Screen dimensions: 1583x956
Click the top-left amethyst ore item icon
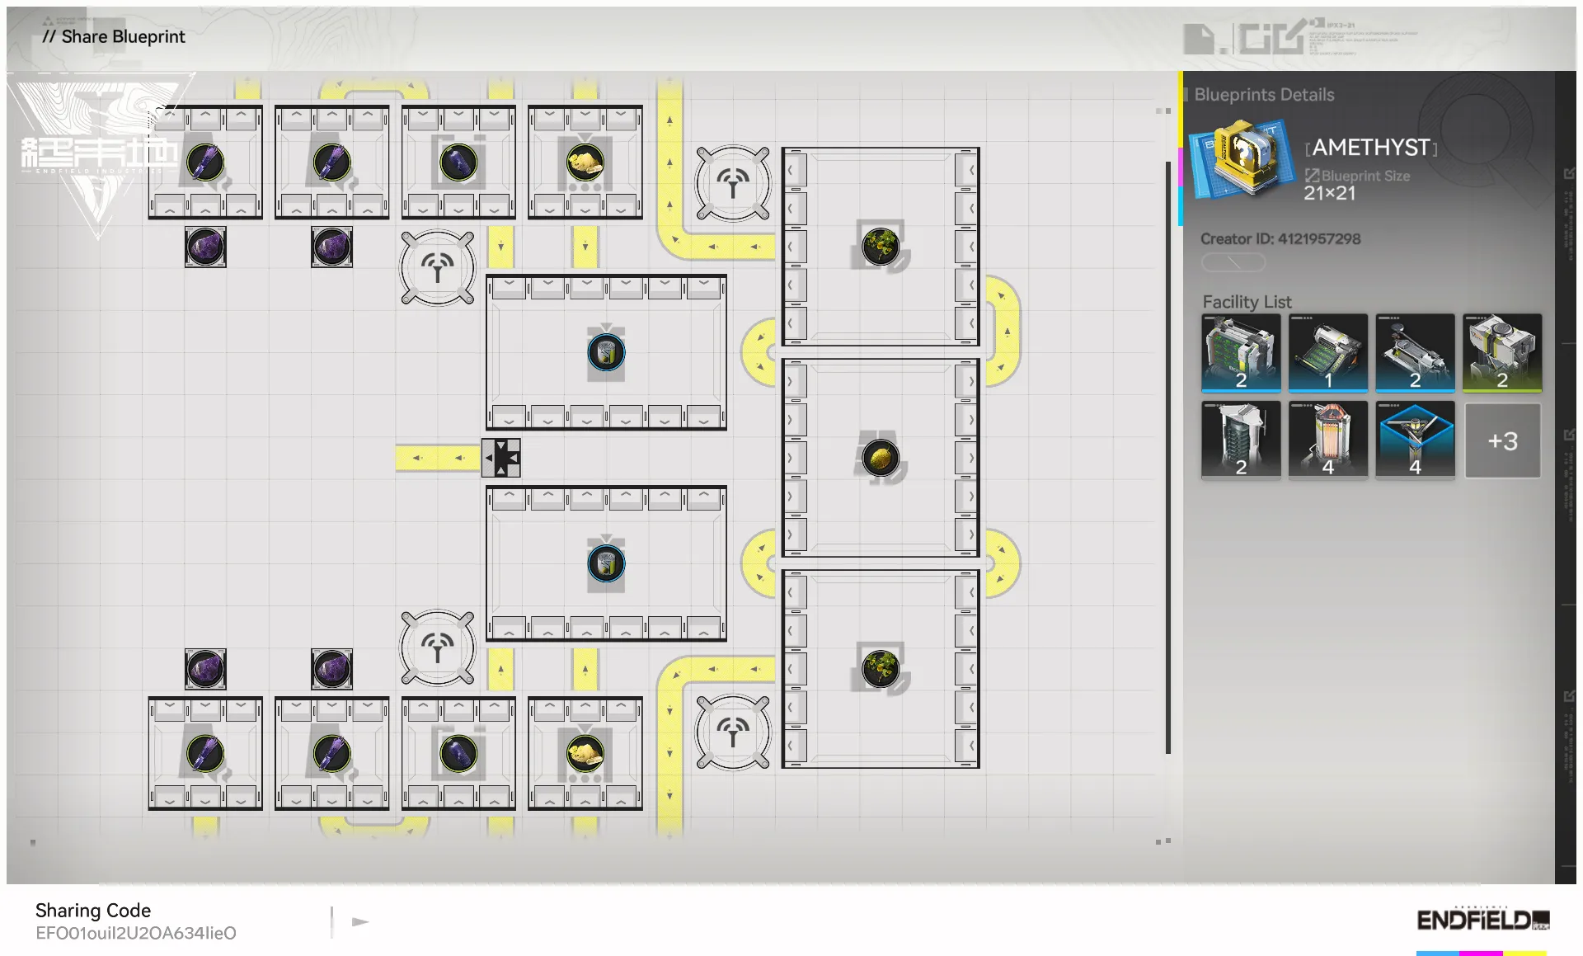click(x=205, y=247)
